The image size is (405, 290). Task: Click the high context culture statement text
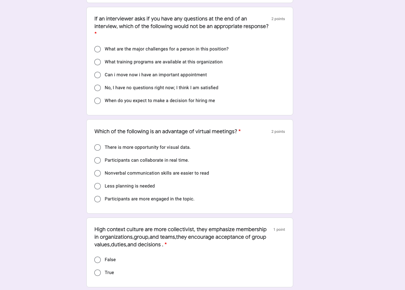click(x=180, y=236)
